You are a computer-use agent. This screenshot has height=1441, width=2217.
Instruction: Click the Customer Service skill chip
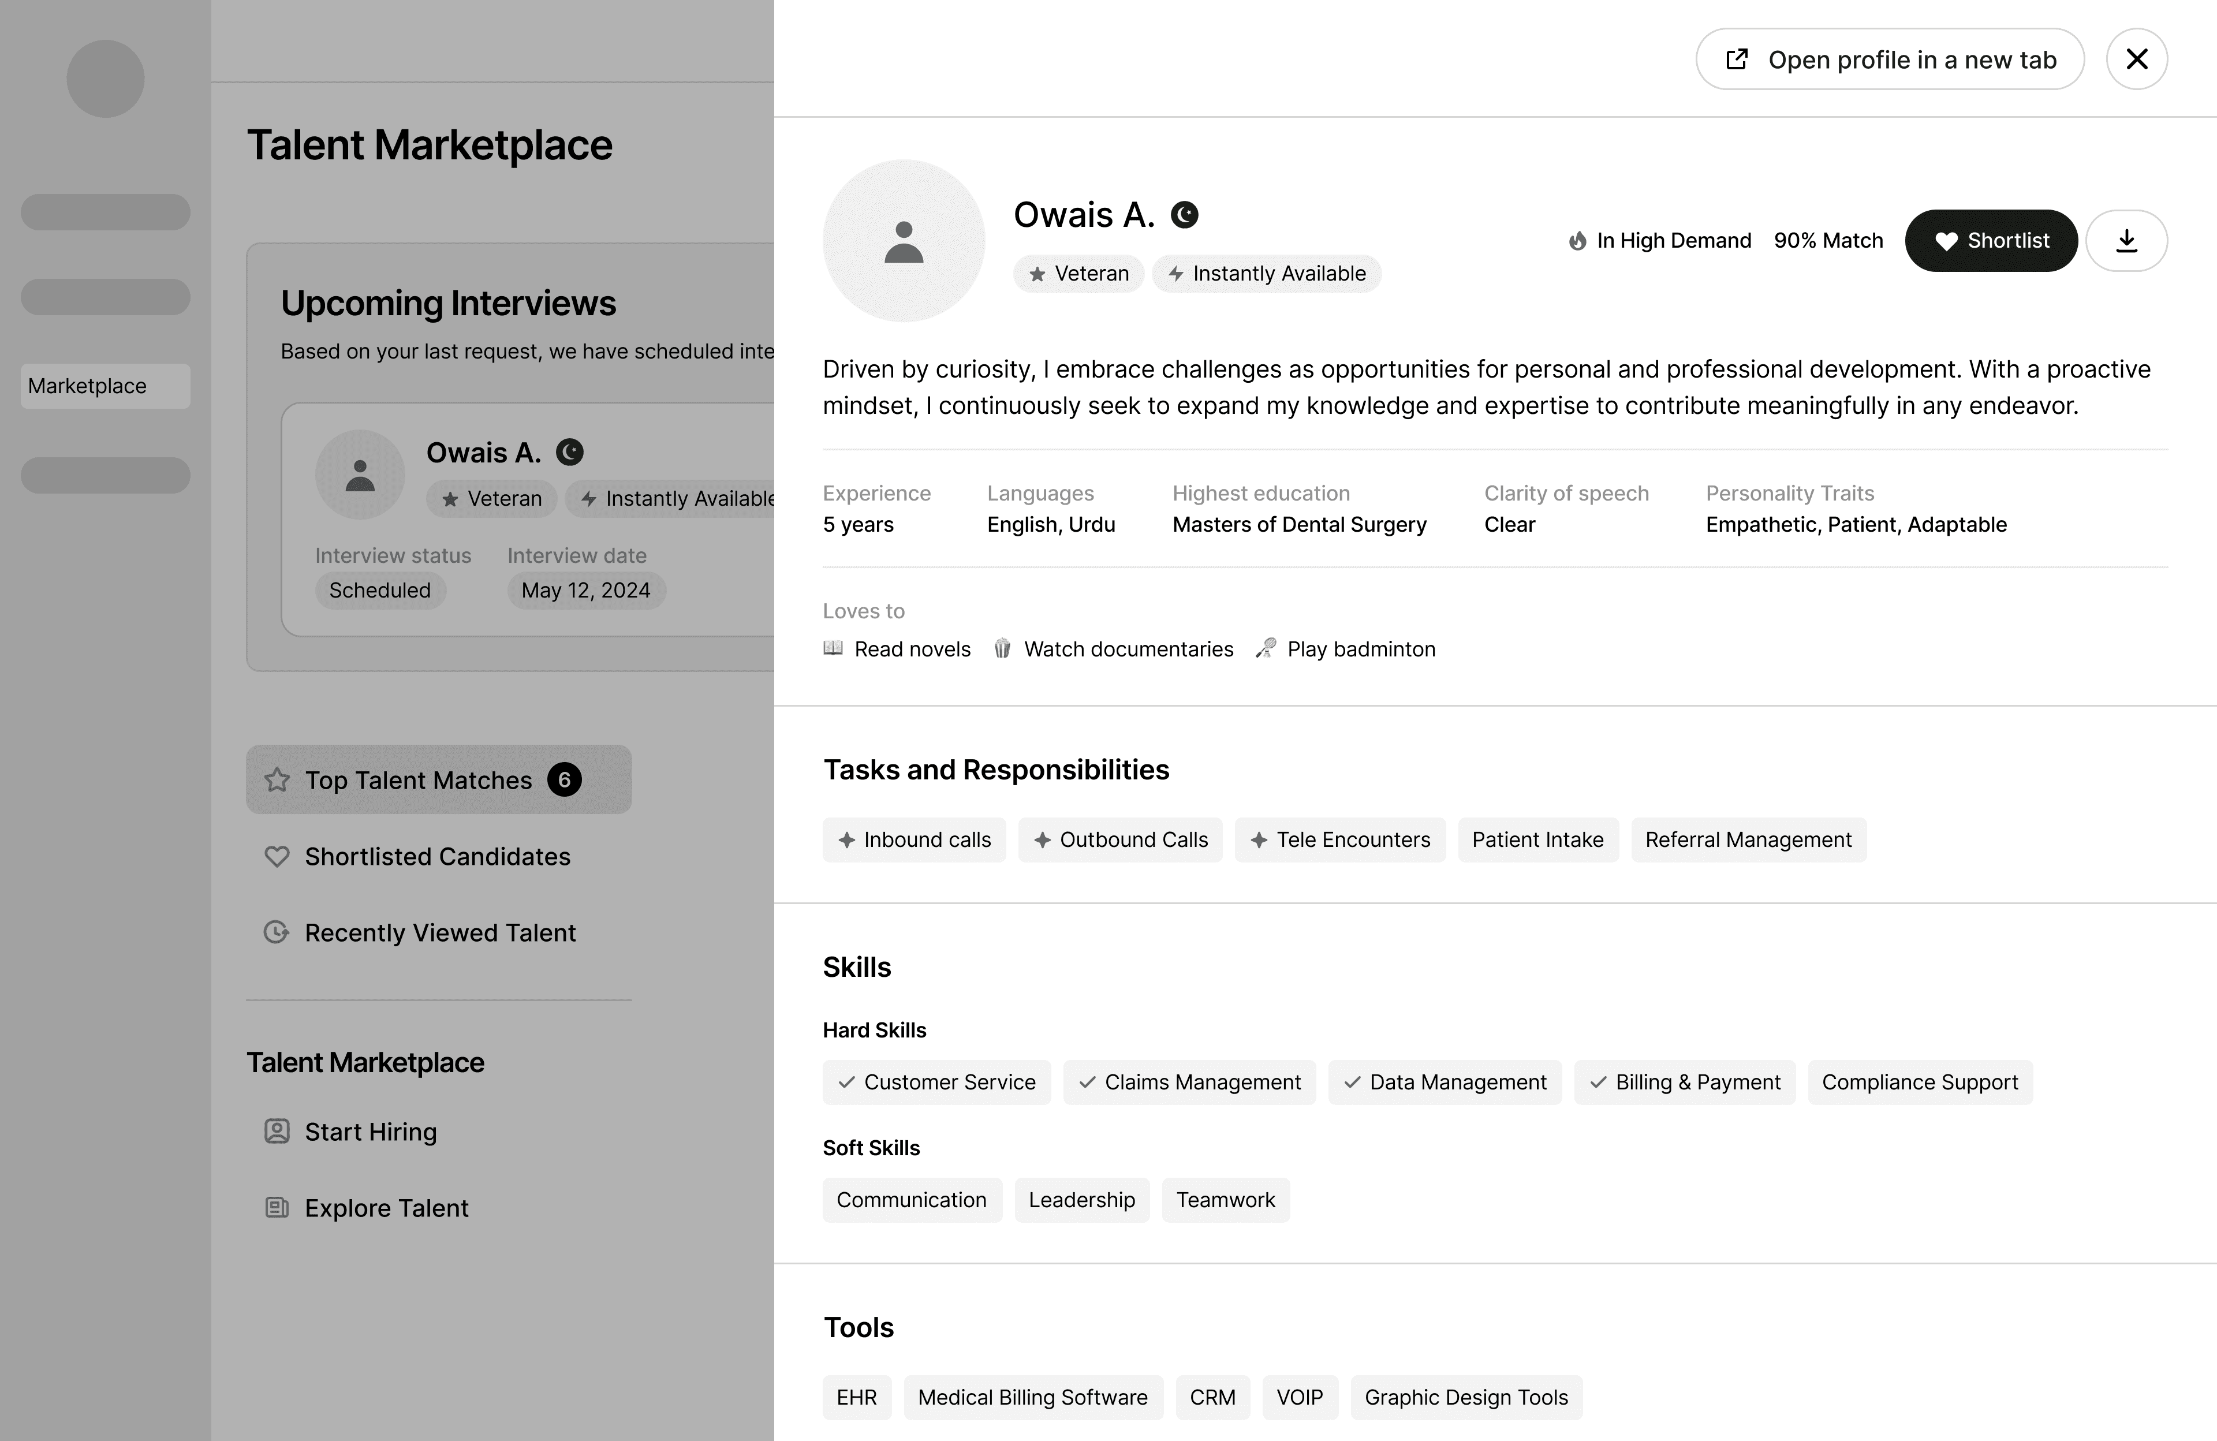(936, 1082)
